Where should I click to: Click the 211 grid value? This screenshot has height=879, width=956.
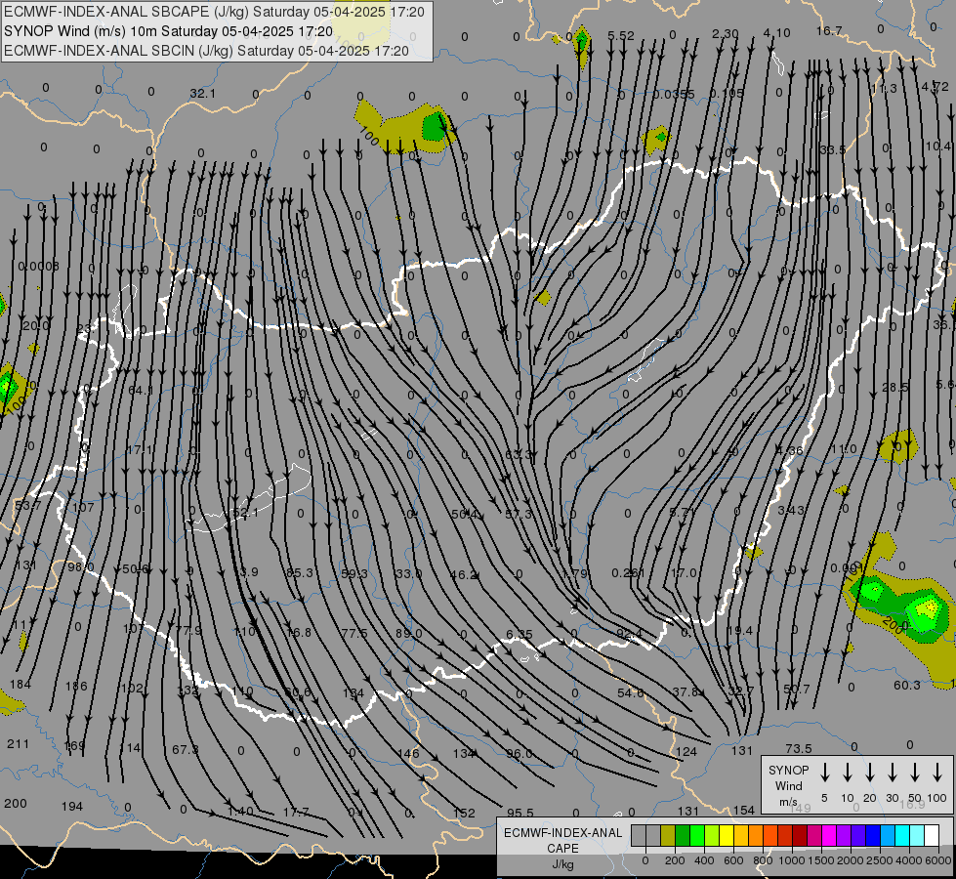18,743
